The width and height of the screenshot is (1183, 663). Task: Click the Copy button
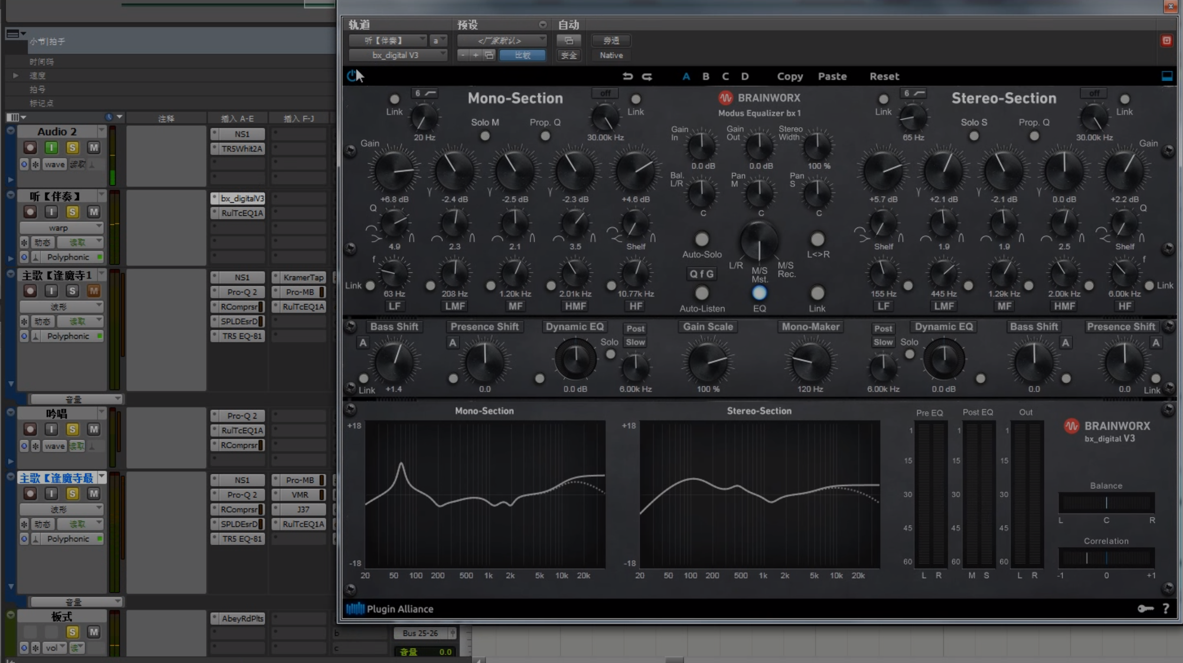pos(789,76)
